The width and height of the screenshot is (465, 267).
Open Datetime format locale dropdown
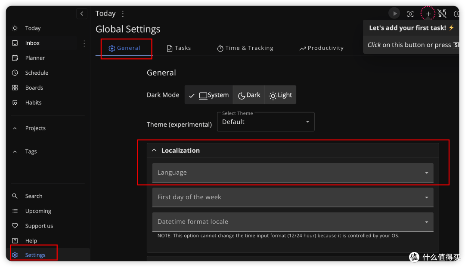[x=293, y=222]
